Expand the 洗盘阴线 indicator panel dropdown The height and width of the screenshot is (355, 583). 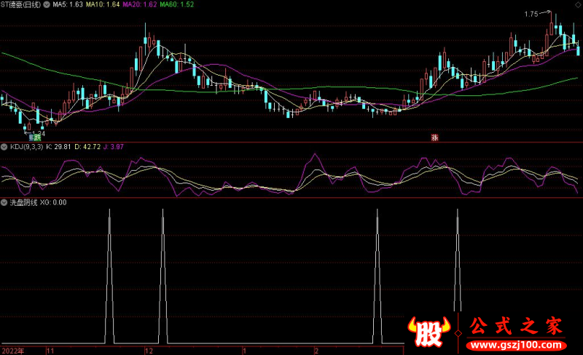4,202
